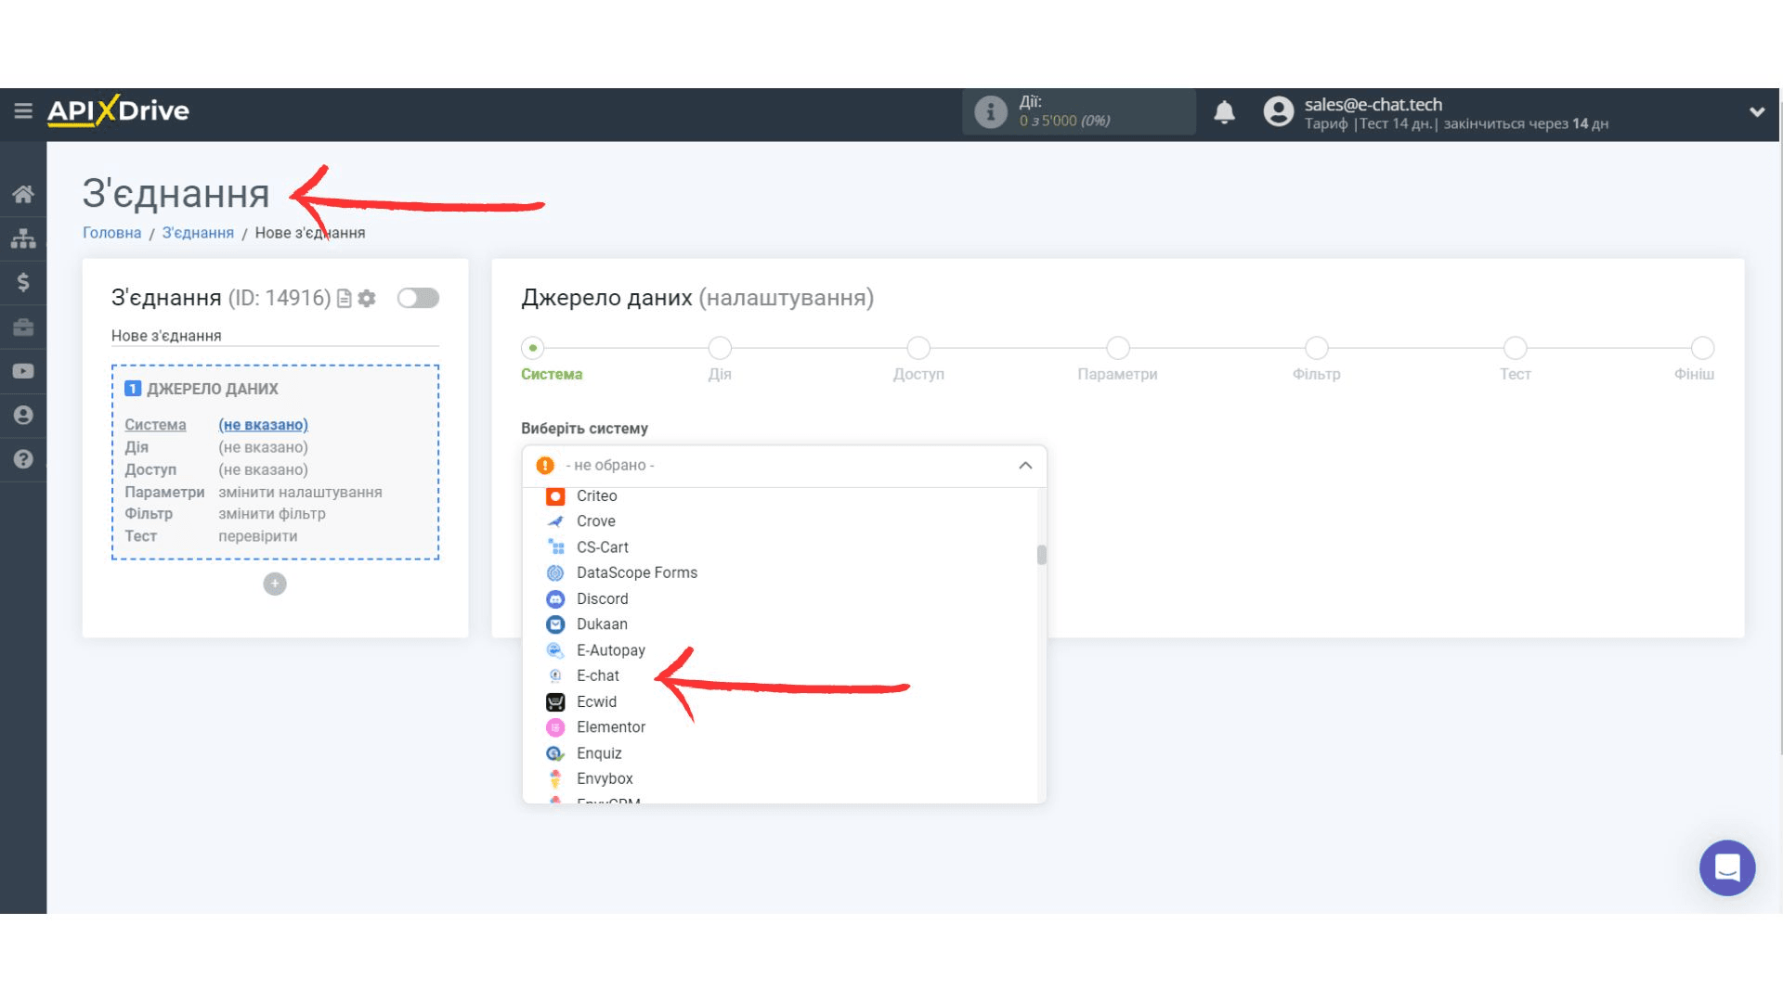Screen dimensions: 1783x1002
Task: Open chat support widget button
Action: pyautogui.click(x=1726, y=867)
